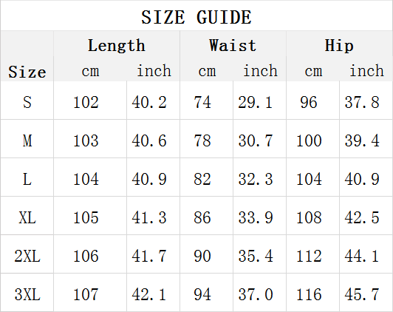Click the 82 waist cm cell

202,179
